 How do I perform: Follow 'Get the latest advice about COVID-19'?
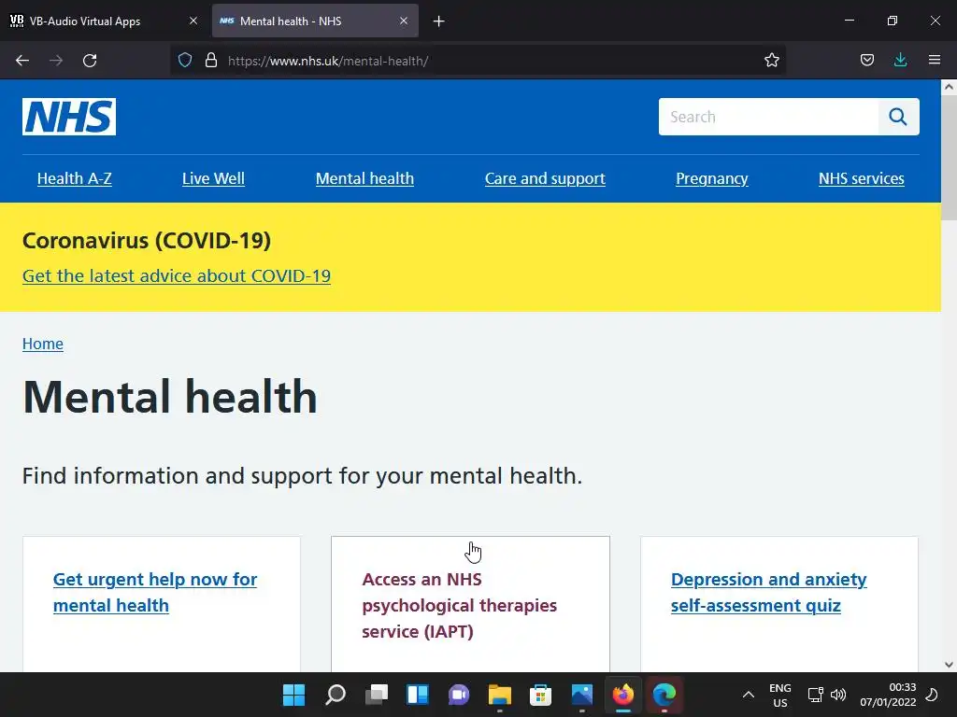coord(177,275)
